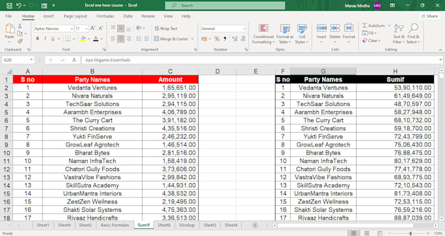This screenshot has width=445, height=236.
Task: Click the Comma Style icon
Action: click(225, 39)
